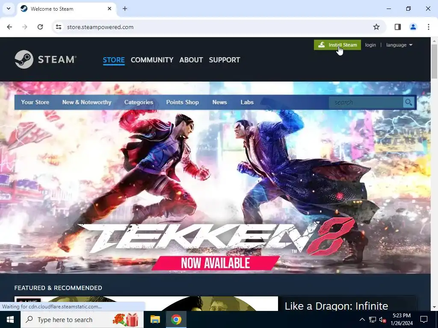Select the Welcome to Steam tab

pyautogui.click(x=66, y=9)
